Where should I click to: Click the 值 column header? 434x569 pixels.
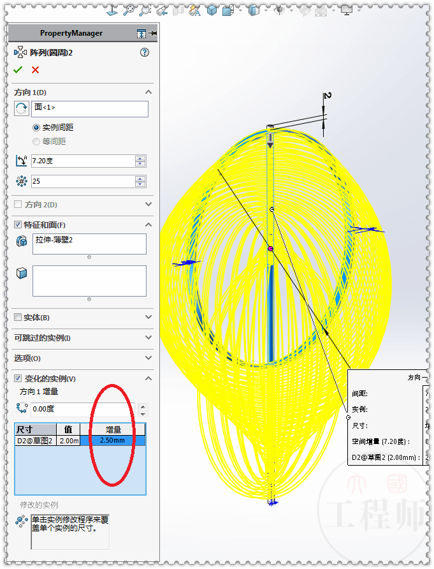68,430
